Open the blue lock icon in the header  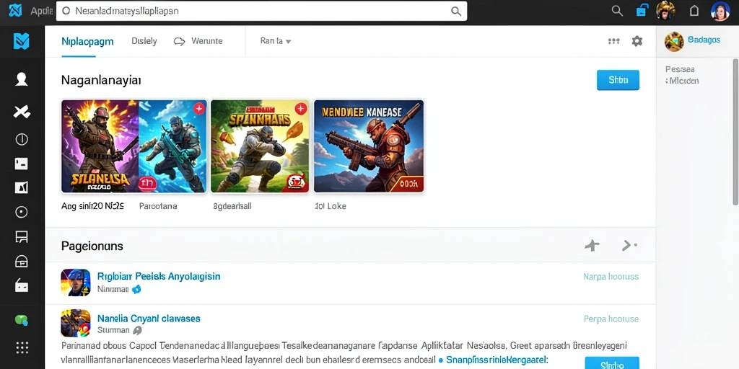[x=642, y=10]
